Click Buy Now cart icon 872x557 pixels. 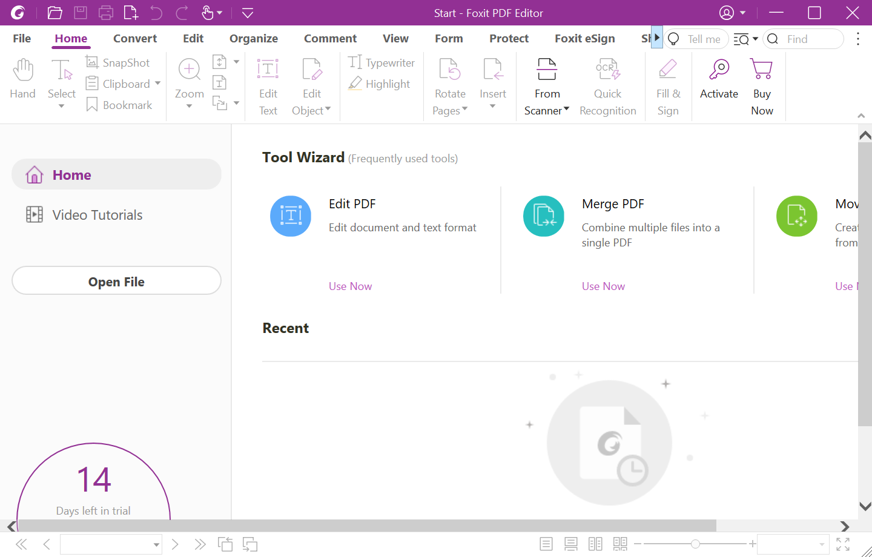pos(762,87)
